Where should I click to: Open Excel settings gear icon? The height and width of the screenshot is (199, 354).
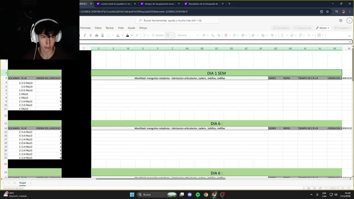(x=341, y=20)
